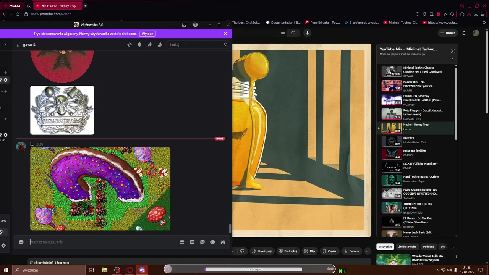This screenshot has height=275, width=489.
Task: Open the snapshot capture icon in browser toolbar
Action: coord(432,14)
